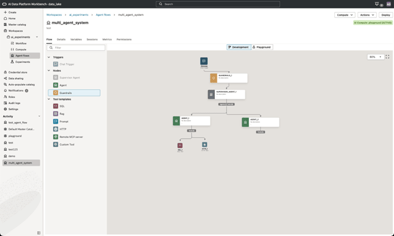
Task: Open the Metrics tab
Action: coord(107,40)
